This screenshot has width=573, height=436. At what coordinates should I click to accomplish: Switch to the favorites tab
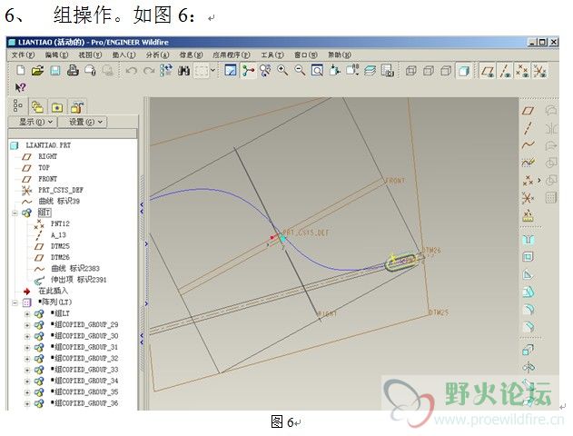57,107
